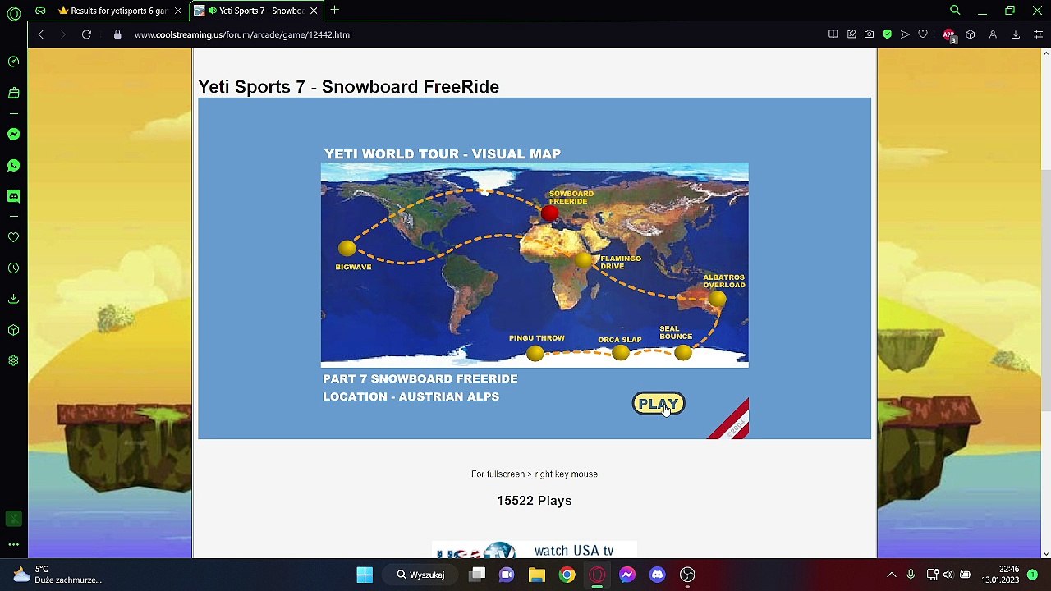This screenshot has height=591, width=1051.
Task: Open history clock icon in sidebar
Action: click(x=13, y=268)
